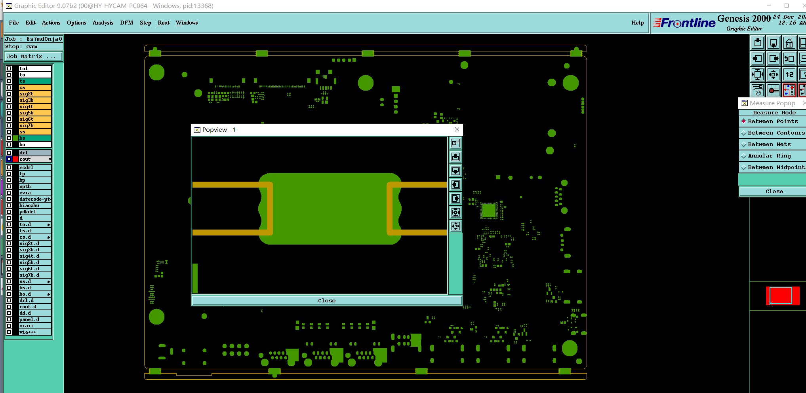Select layer row via+++
806x393 pixels.
pos(35,332)
